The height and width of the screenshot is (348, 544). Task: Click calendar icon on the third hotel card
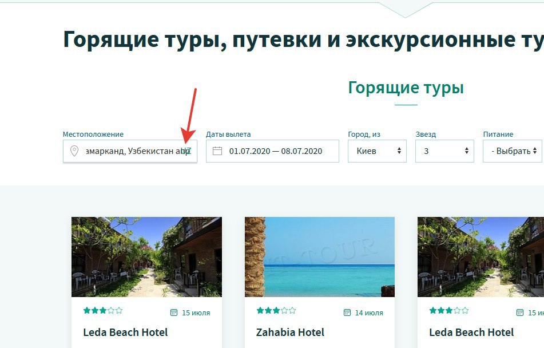(520, 313)
